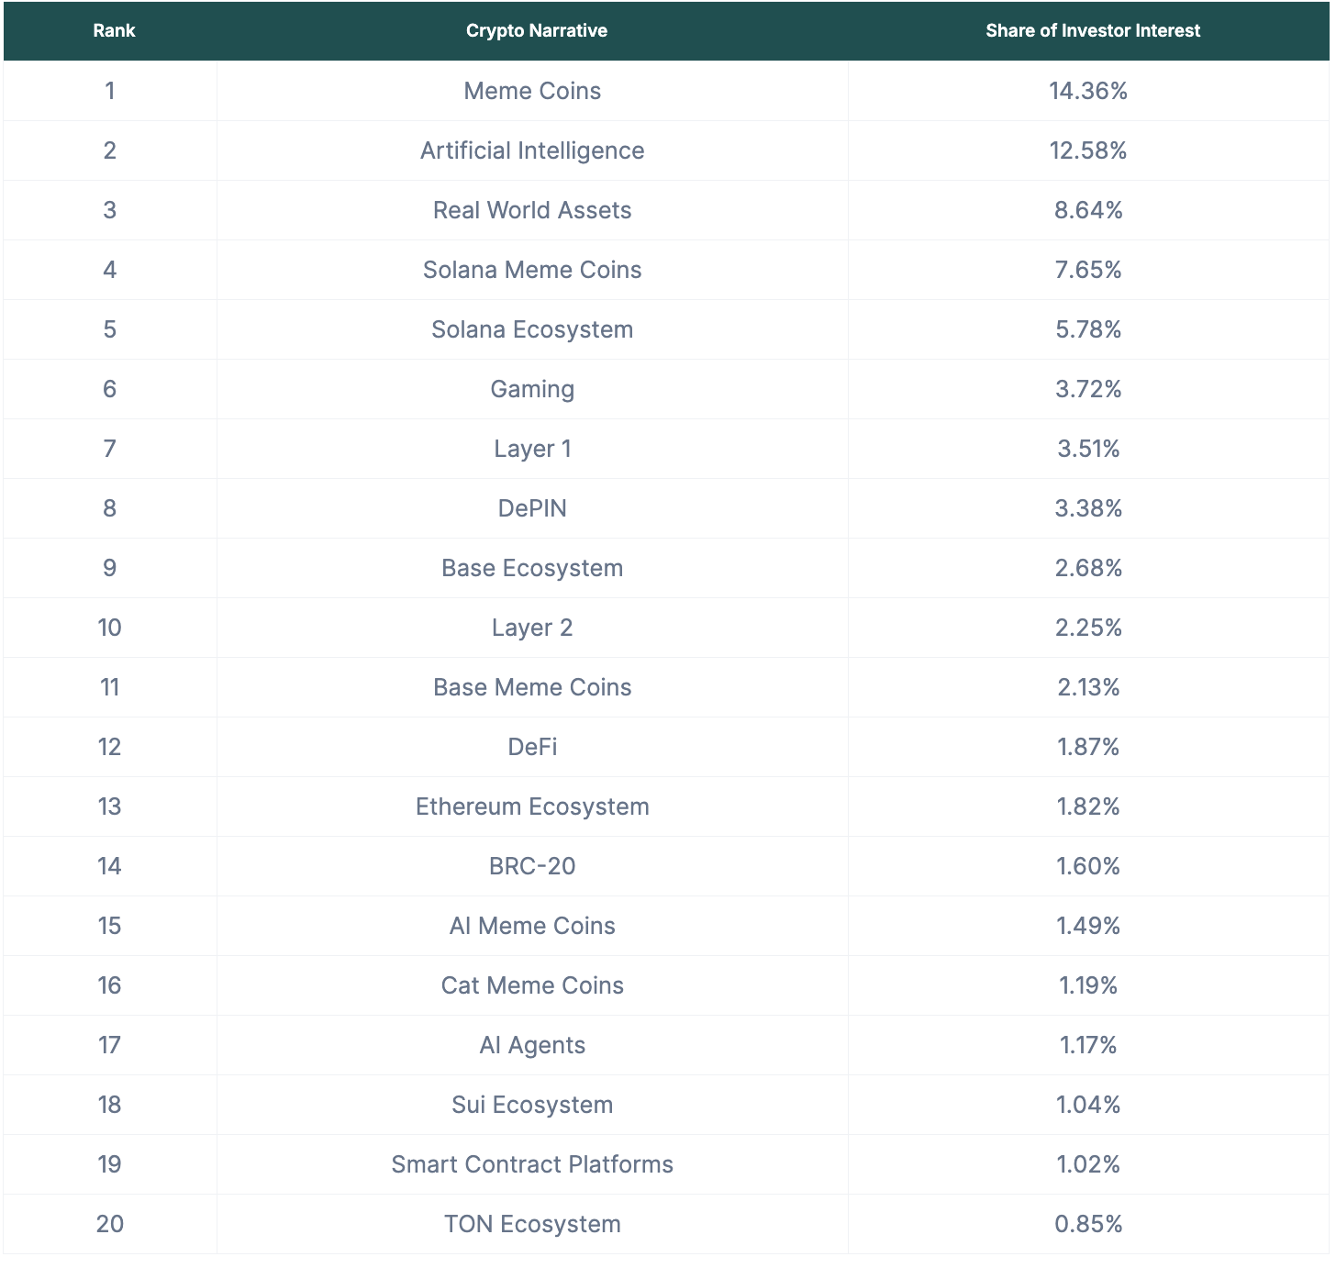Click the 1.02% share value

point(1088,1164)
